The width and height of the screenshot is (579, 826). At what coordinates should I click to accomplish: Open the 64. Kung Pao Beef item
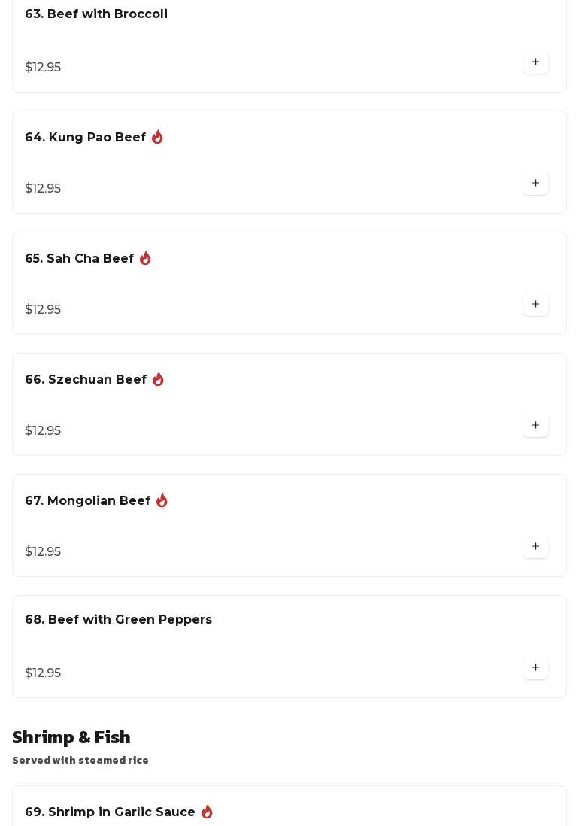[x=85, y=137]
